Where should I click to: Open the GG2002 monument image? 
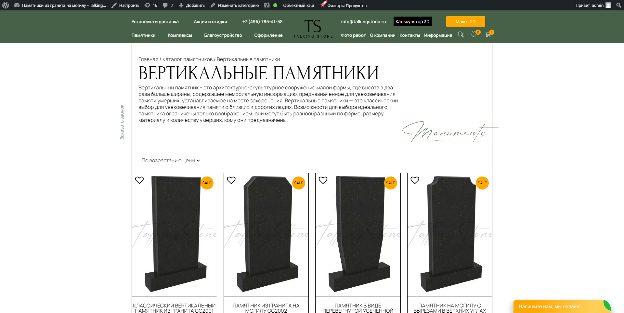point(266,235)
